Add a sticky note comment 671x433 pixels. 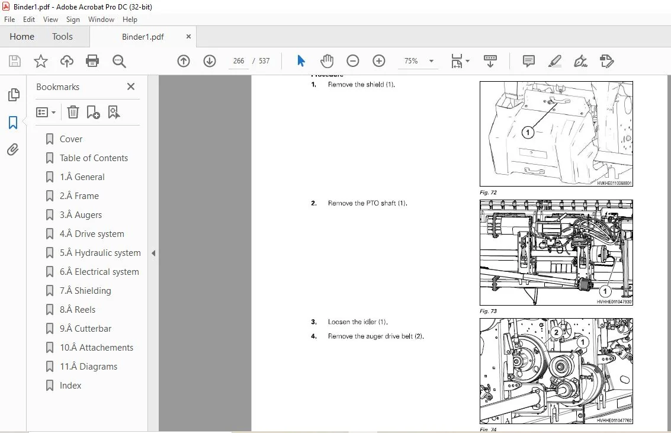[529, 61]
